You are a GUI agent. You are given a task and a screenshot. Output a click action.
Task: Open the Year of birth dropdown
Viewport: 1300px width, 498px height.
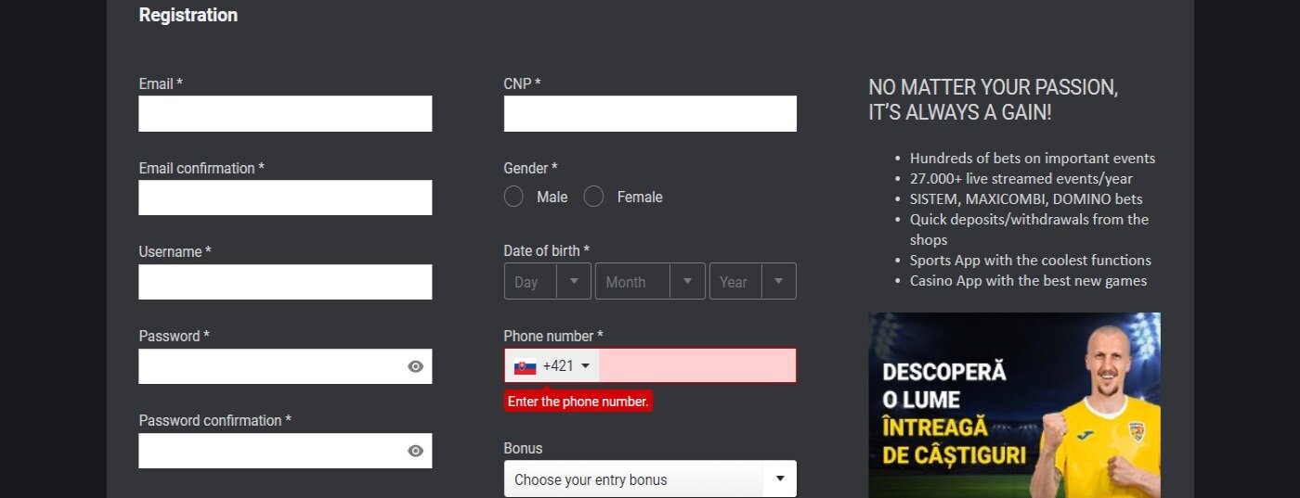tap(752, 281)
